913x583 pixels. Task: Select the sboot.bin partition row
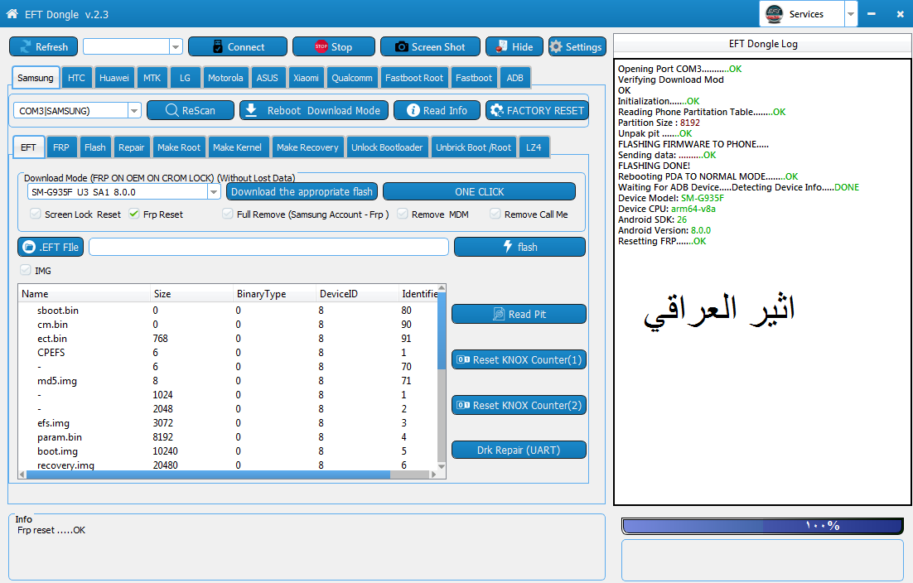[228, 310]
